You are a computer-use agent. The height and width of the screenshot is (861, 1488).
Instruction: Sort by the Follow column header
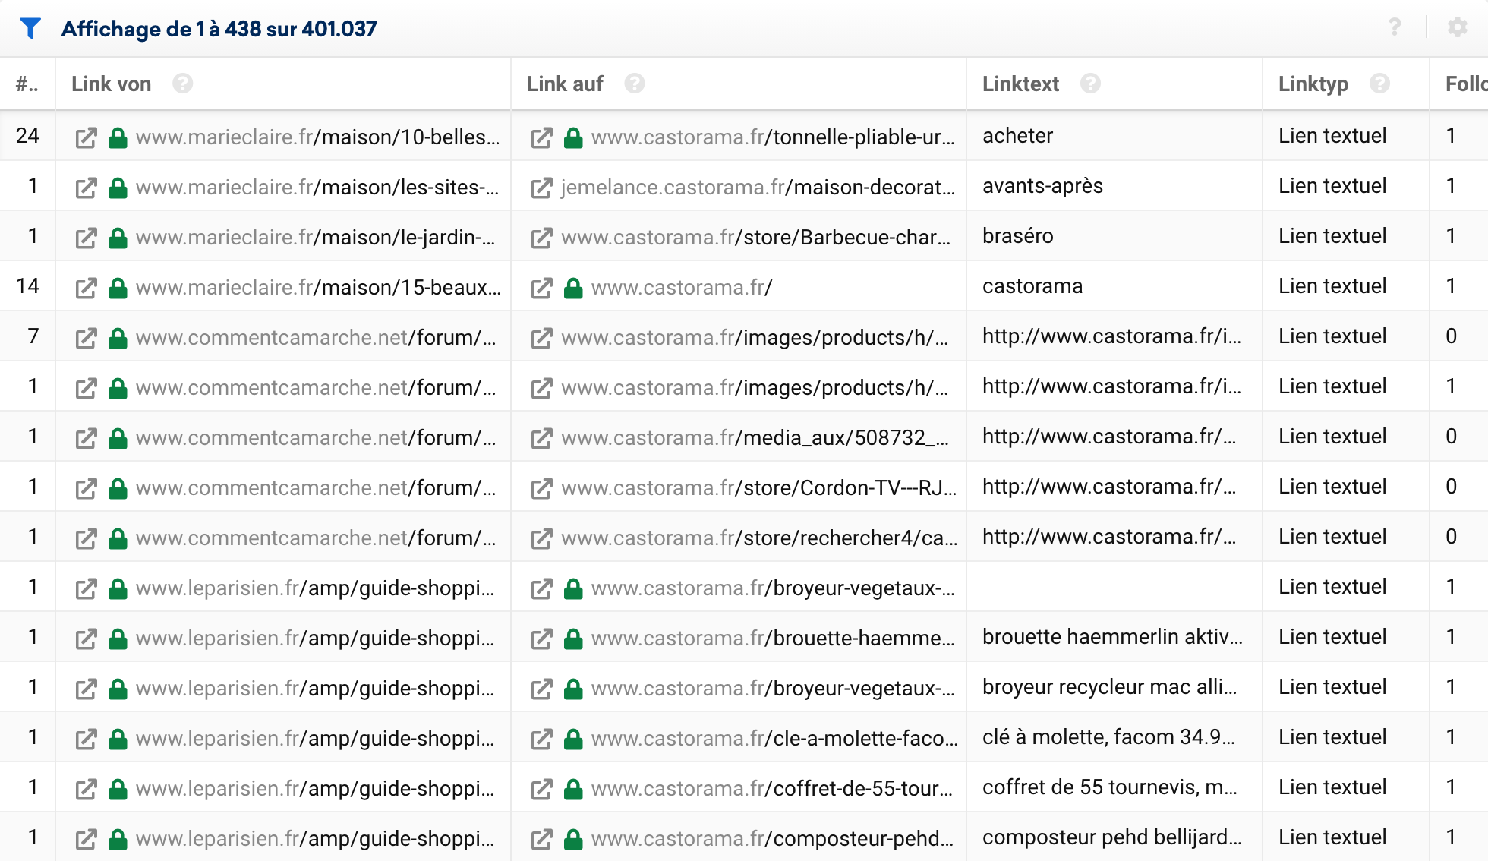point(1466,84)
